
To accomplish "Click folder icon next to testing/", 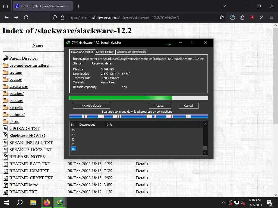I will [6, 72].
